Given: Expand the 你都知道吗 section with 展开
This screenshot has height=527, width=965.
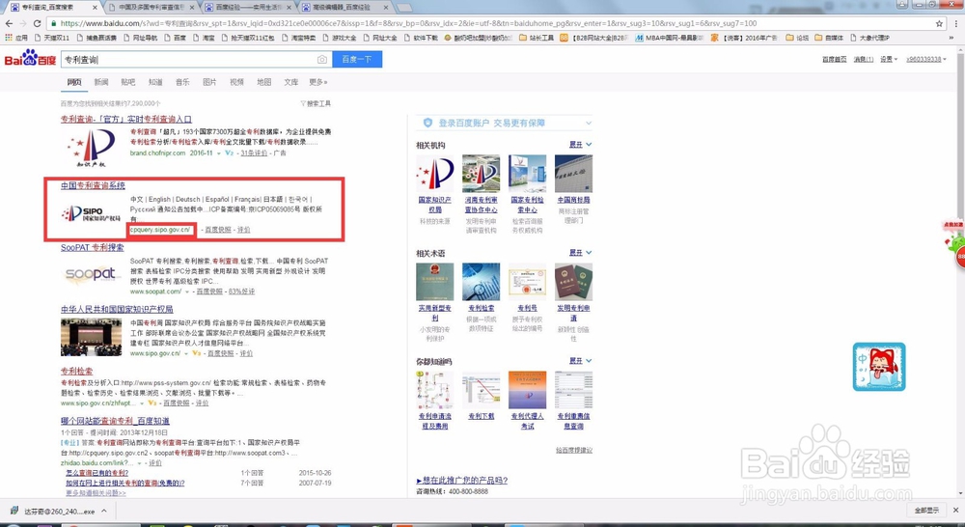Looking at the screenshot, I should (x=580, y=361).
